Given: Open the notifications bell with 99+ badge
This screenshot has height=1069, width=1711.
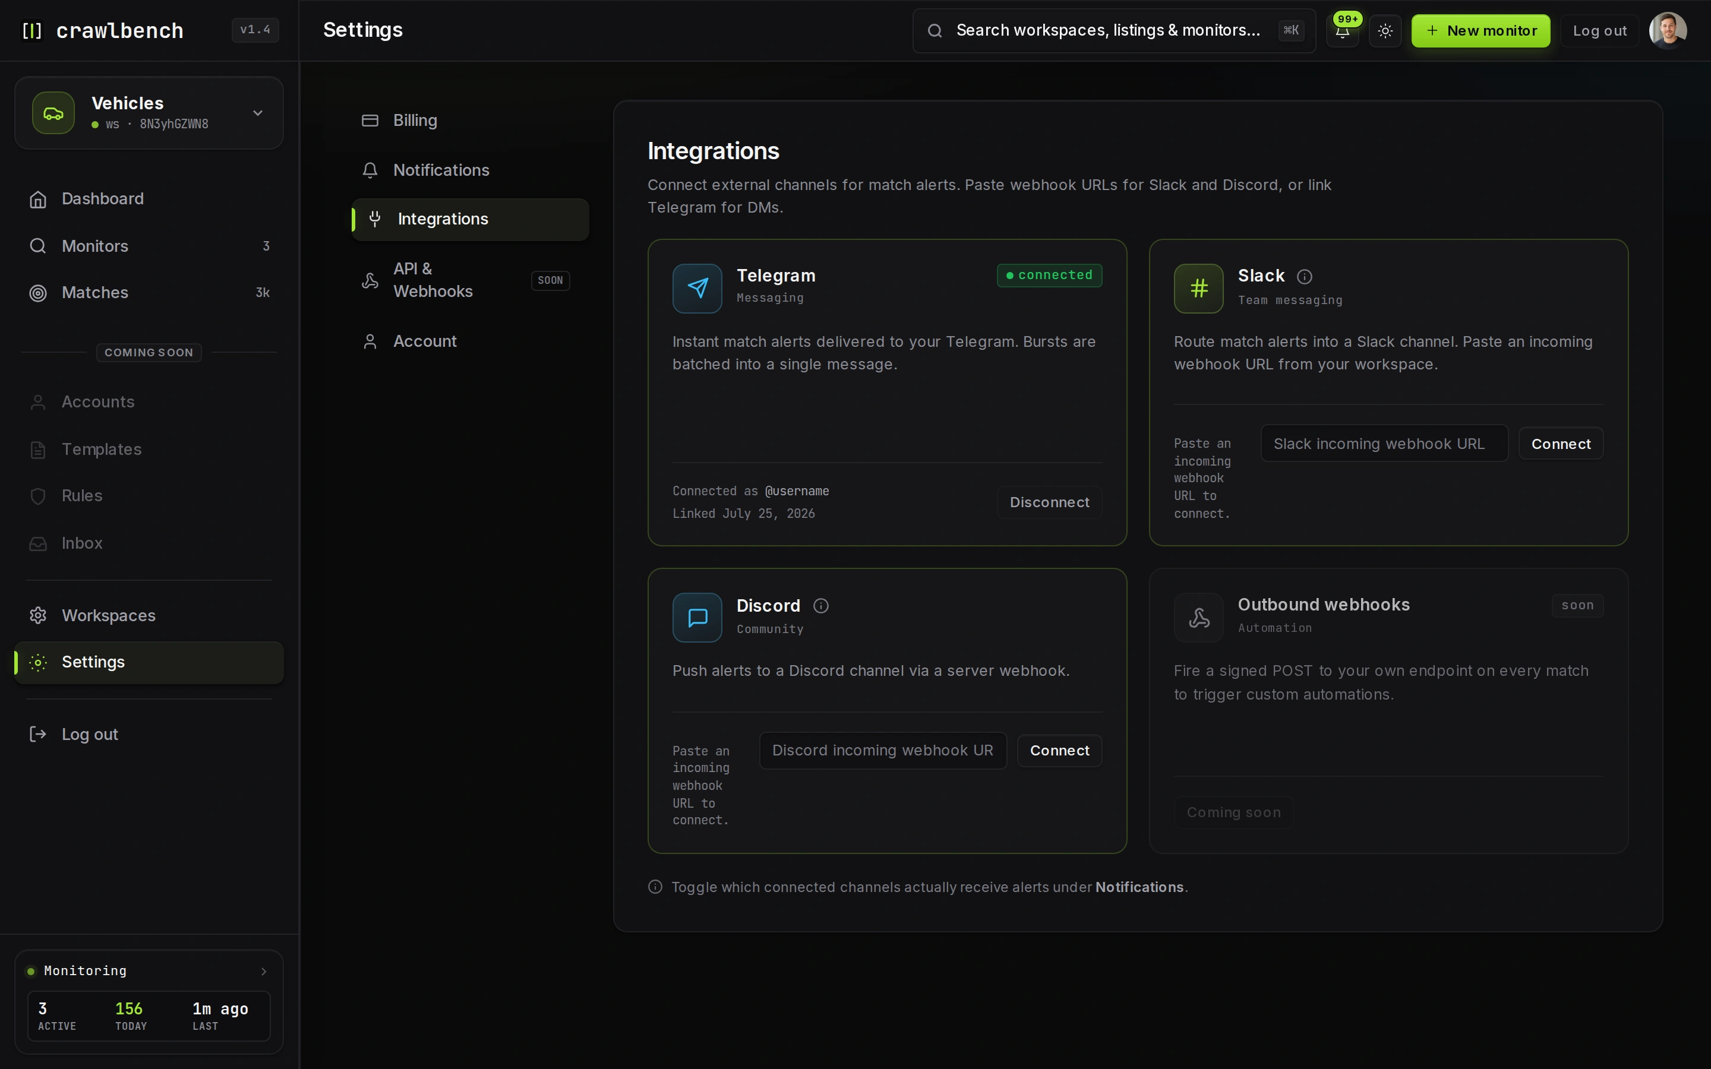Looking at the screenshot, I should click(x=1342, y=31).
